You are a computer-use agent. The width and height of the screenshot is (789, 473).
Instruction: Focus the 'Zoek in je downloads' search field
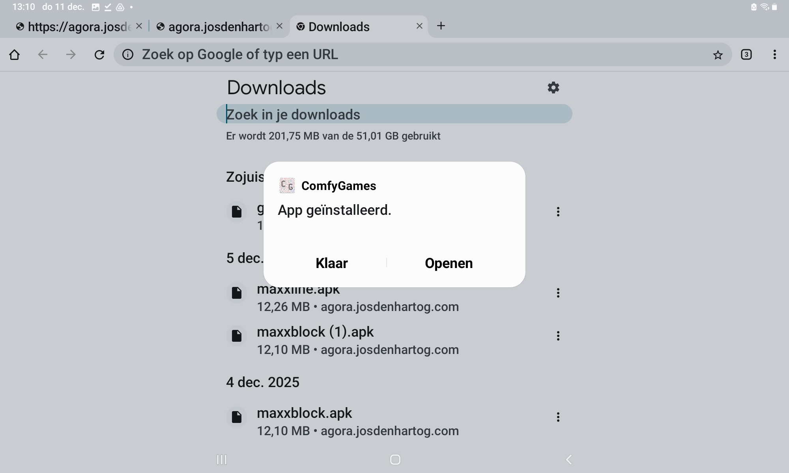point(394,114)
